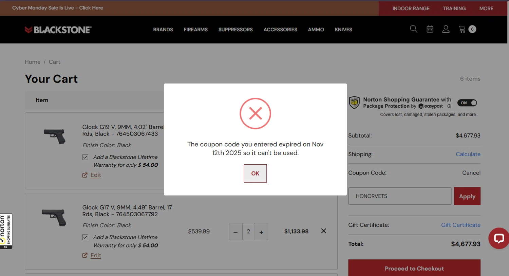The width and height of the screenshot is (509, 276).
Task: Decrease Glock G17 V quantity
Action: point(235,232)
